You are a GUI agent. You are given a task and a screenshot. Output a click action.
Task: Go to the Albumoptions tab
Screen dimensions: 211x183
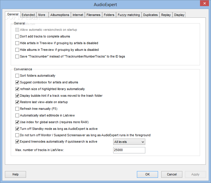coord(60,15)
